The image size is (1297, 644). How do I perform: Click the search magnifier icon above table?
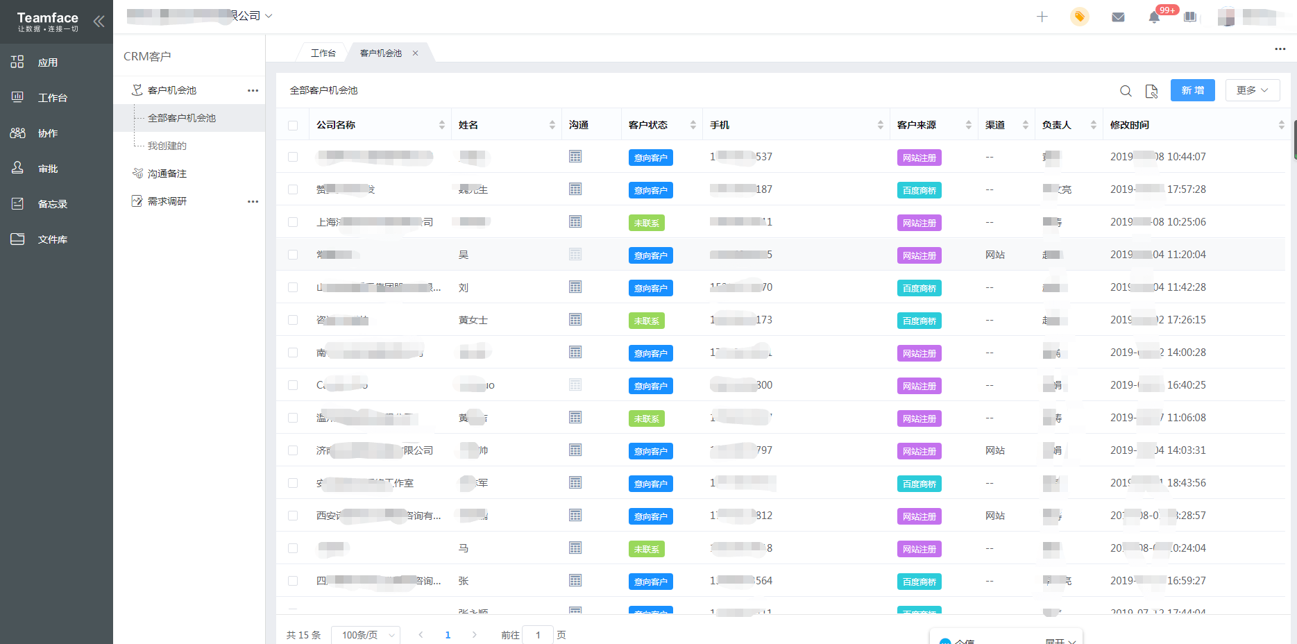(x=1126, y=91)
